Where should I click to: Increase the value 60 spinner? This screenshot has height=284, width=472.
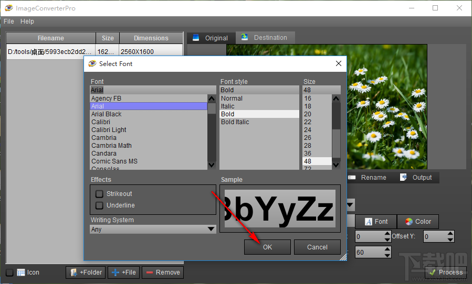[x=387, y=249]
